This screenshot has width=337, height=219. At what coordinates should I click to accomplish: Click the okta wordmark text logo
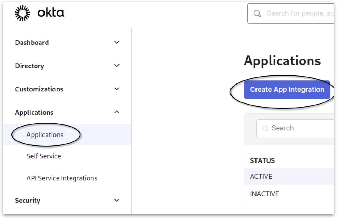point(51,13)
